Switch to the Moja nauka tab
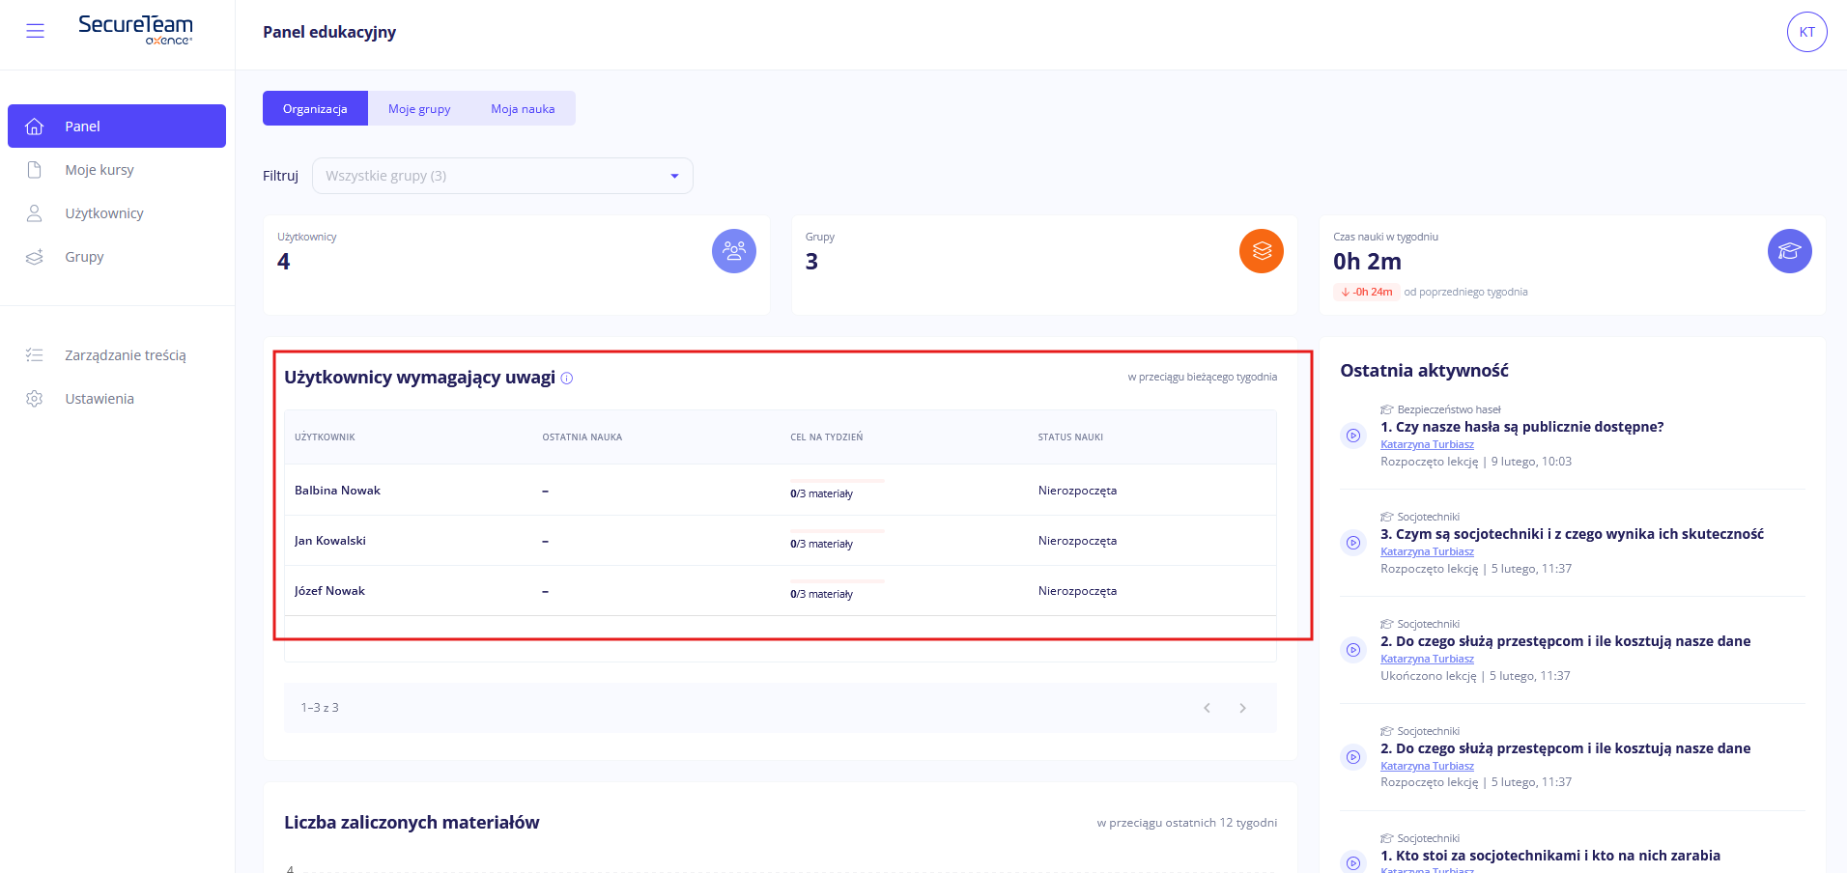Viewport: 1847px width, 873px height. 523,109
